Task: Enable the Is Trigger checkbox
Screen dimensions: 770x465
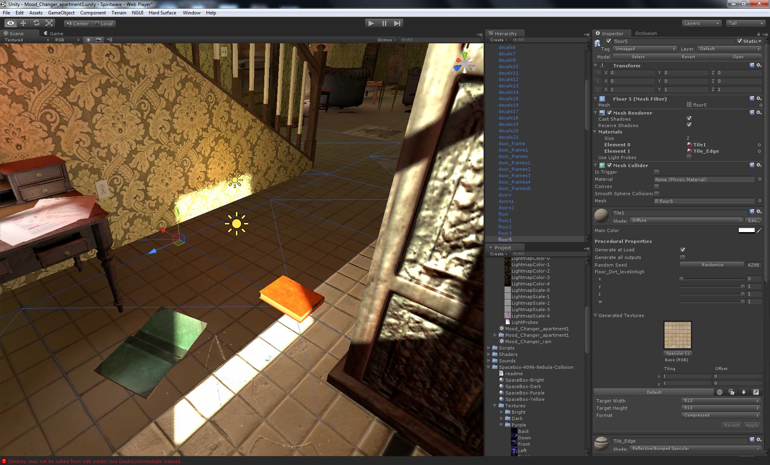Action: [657, 172]
